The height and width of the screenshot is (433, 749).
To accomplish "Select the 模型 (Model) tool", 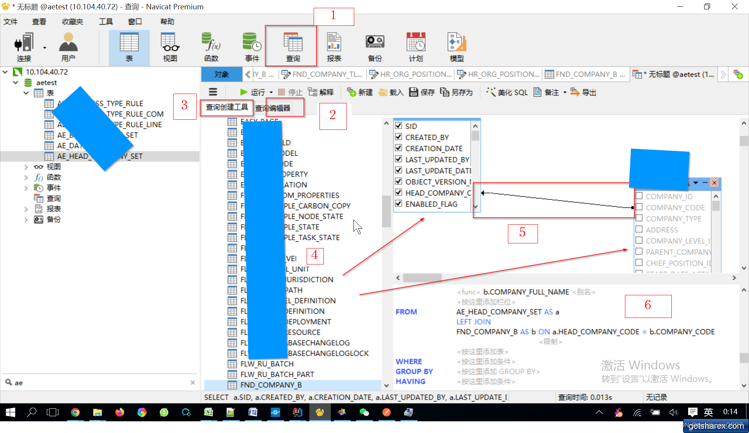I will (456, 46).
